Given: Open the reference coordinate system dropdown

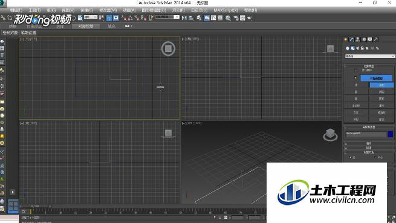Looking at the screenshot, I should (x=91, y=17).
